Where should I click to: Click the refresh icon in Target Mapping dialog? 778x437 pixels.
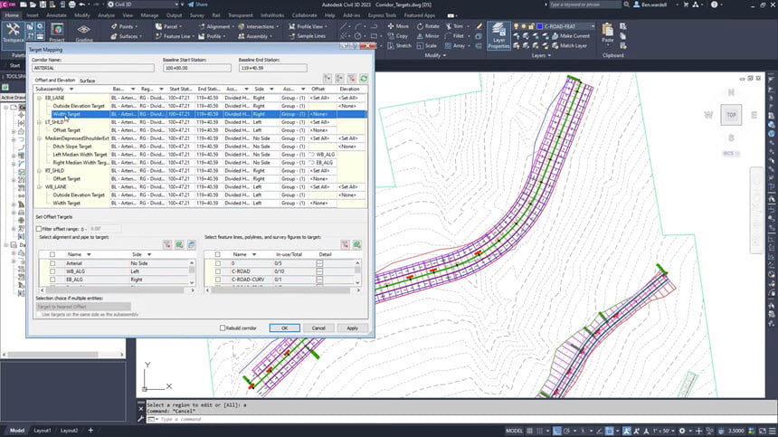click(x=364, y=79)
